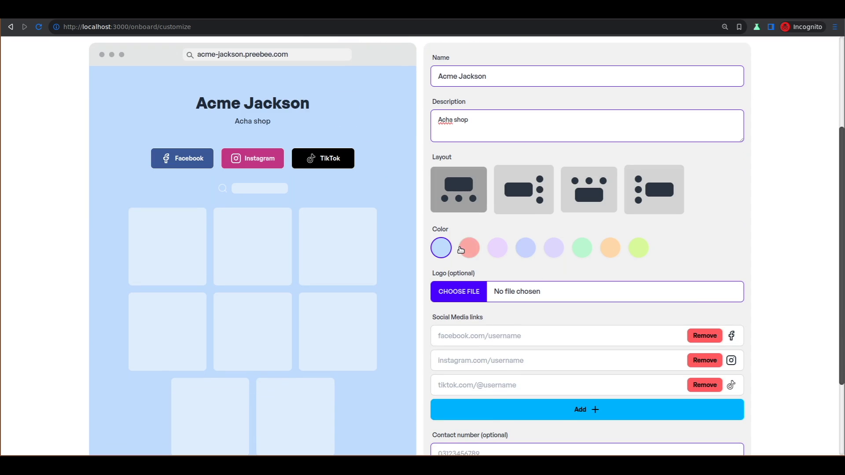Pick the lime green color swatch
The width and height of the screenshot is (845, 475).
[x=638, y=248]
